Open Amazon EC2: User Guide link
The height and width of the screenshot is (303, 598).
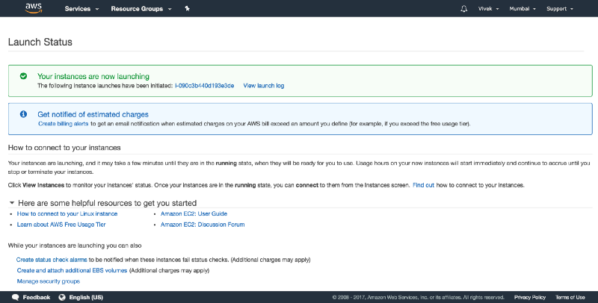coord(194,214)
